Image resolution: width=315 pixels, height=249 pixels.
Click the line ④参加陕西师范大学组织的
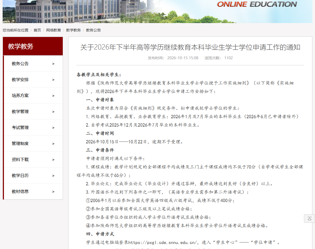coord(177,226)
